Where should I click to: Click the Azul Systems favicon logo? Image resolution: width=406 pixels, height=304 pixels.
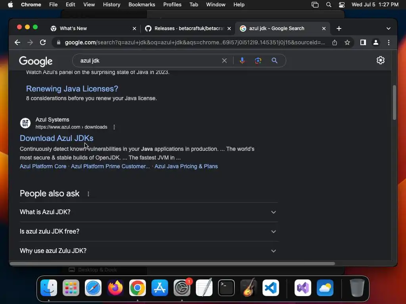click(x=25, y=123)
